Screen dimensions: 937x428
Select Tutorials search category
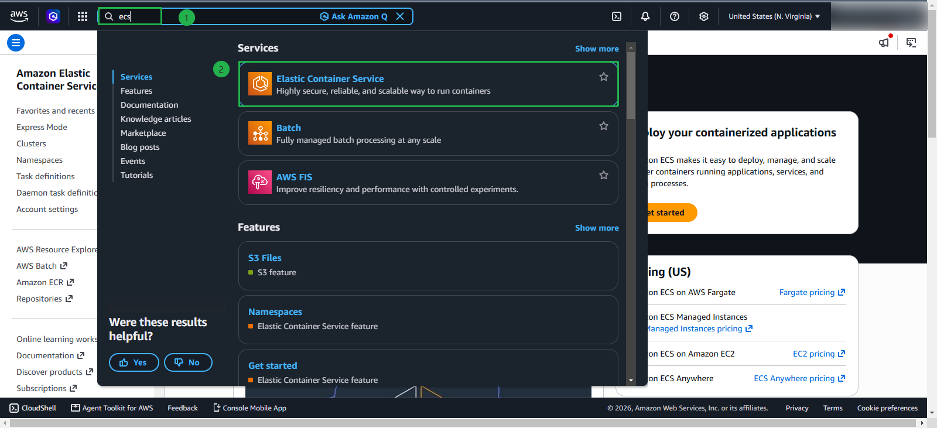(136, 175)
